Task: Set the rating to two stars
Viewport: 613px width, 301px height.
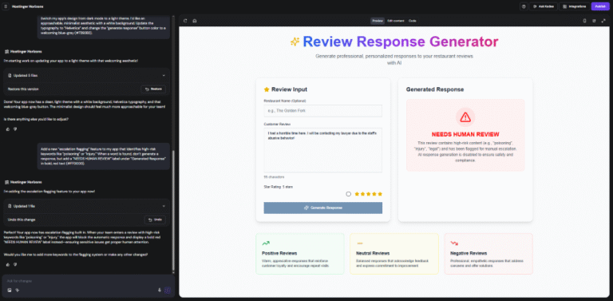Action: (x=363, y=194)
